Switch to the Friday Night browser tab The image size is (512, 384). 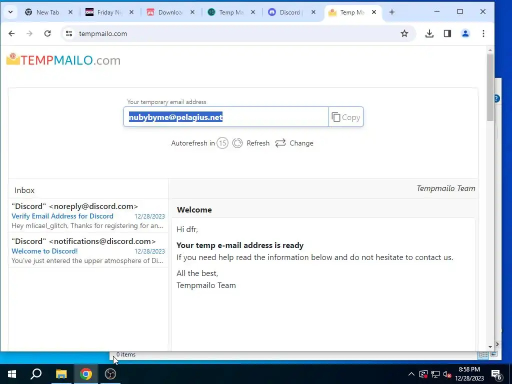pos(109,12)
